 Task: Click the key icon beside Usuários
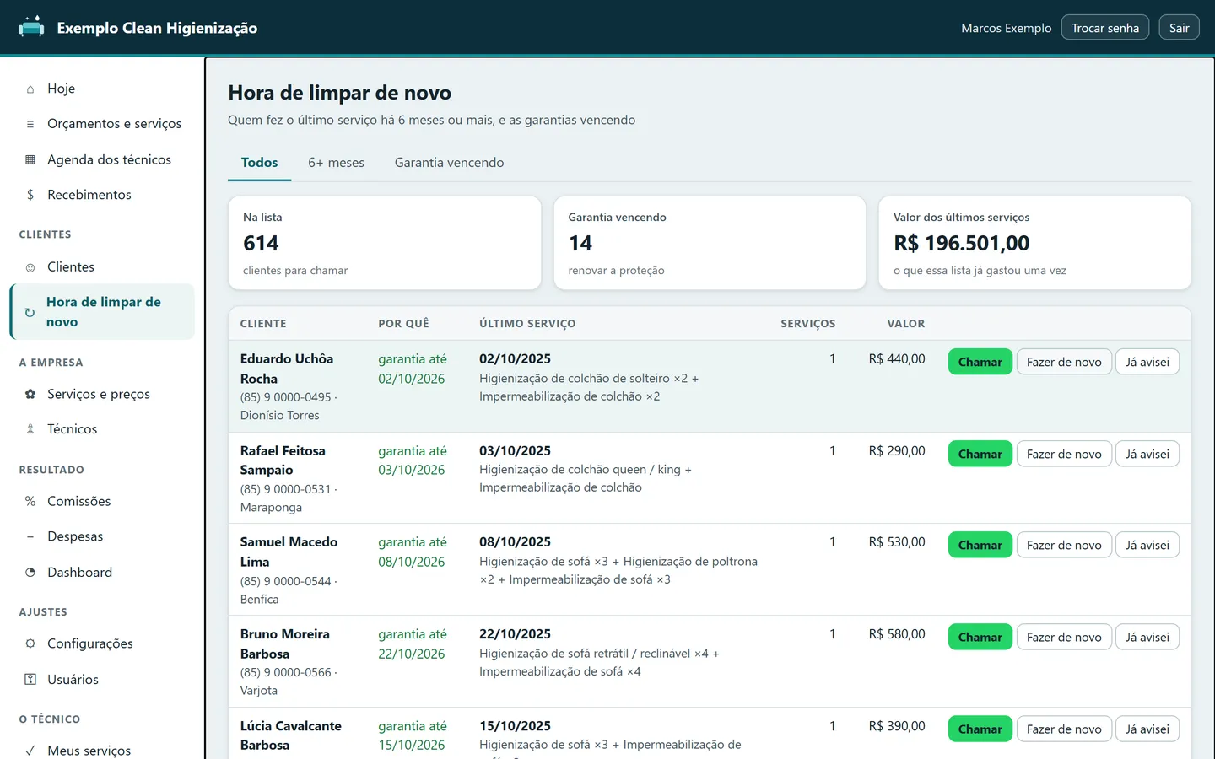[x=30, y=679]
